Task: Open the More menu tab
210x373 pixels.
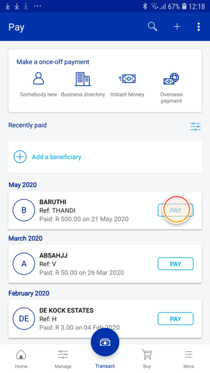Action: click(189, 358)
